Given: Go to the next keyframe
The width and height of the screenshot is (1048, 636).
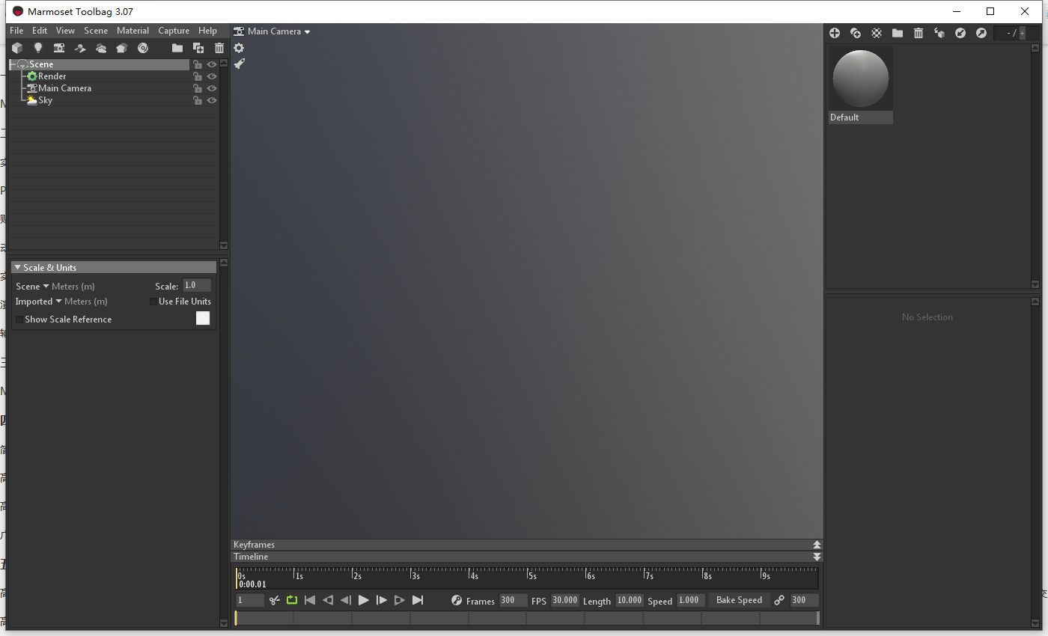Looking at the screenshot, I should click(400, 600).
